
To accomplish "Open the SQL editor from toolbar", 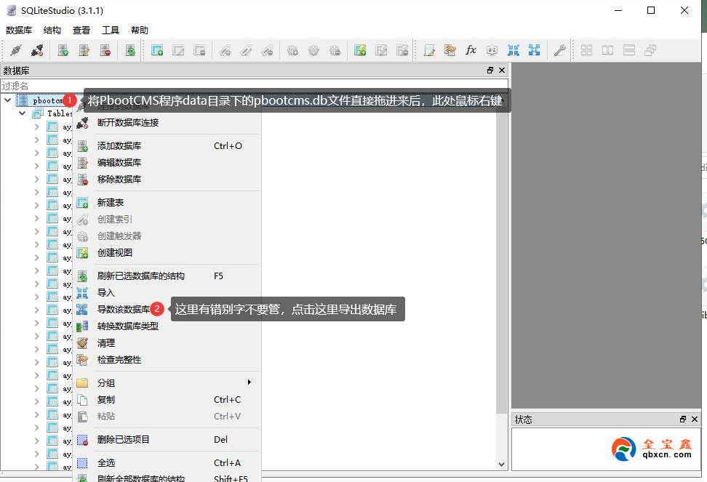I will pos(429,50).
